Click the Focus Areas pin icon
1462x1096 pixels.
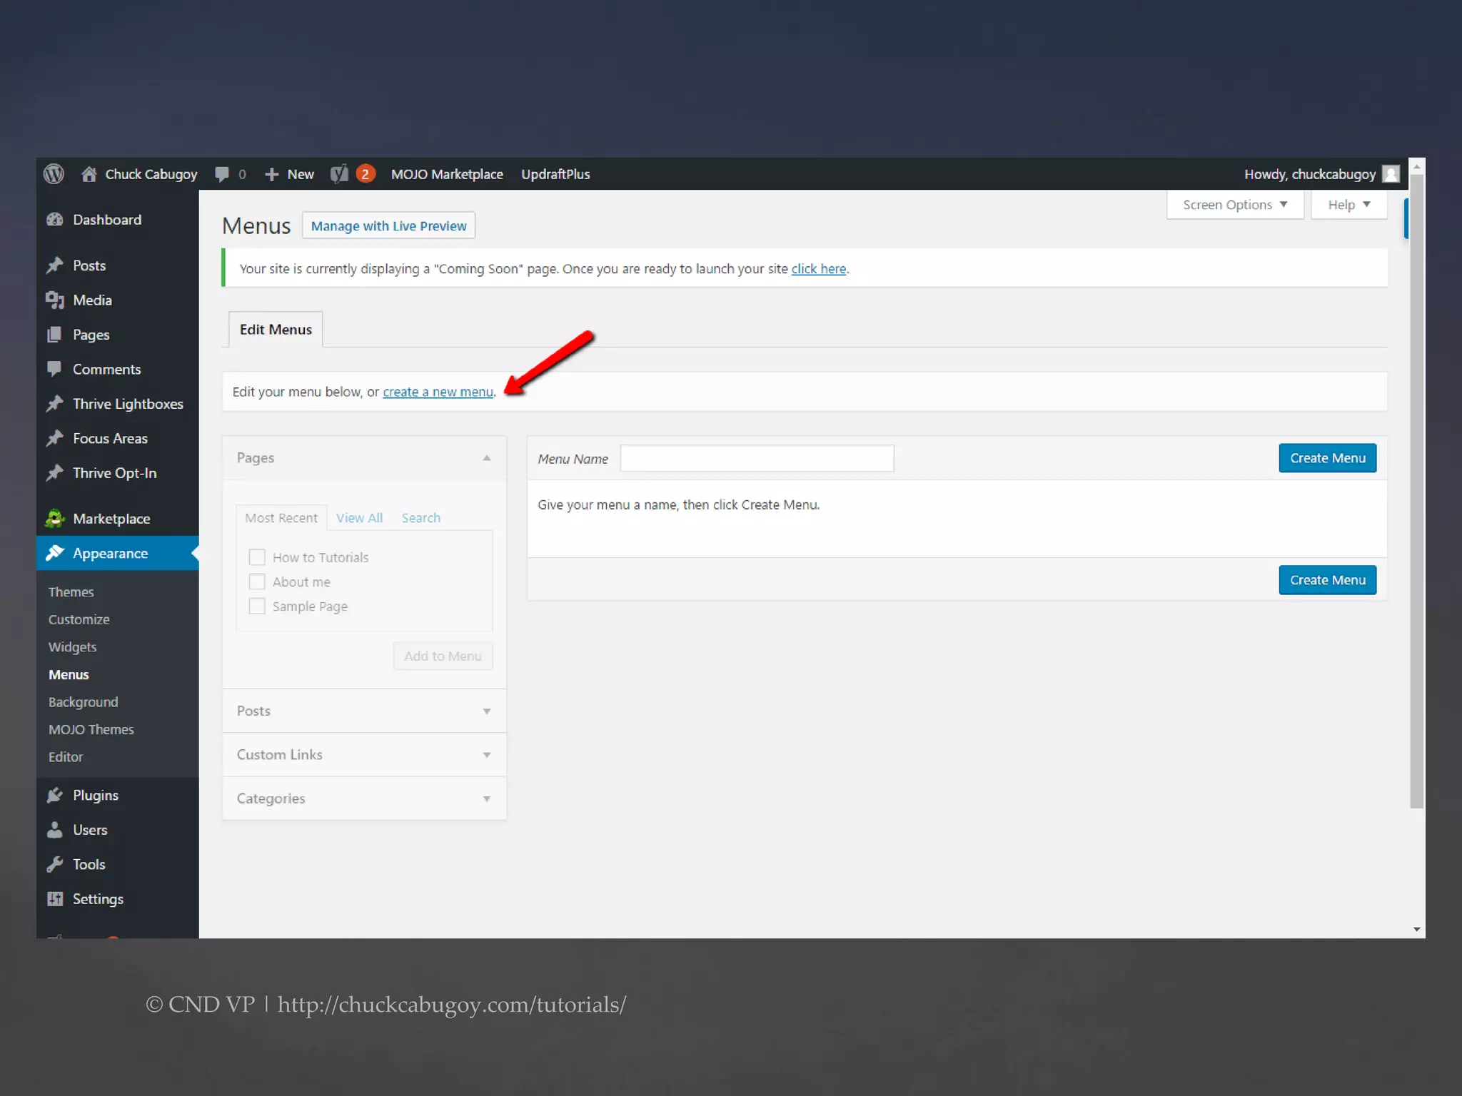(x=55, y=438)
